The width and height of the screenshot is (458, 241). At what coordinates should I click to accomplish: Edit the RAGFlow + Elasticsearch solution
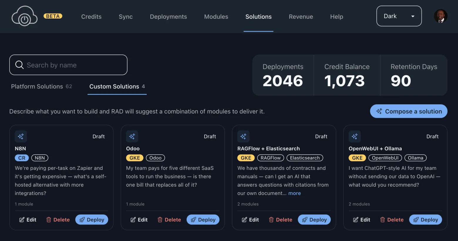tap(250, 220)
